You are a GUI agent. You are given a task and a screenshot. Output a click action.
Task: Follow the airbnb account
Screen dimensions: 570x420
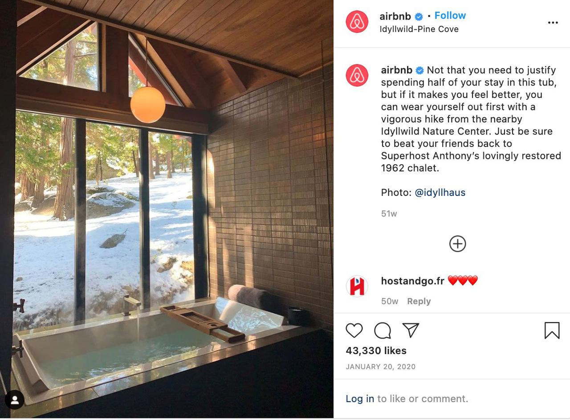click(450, 16)
